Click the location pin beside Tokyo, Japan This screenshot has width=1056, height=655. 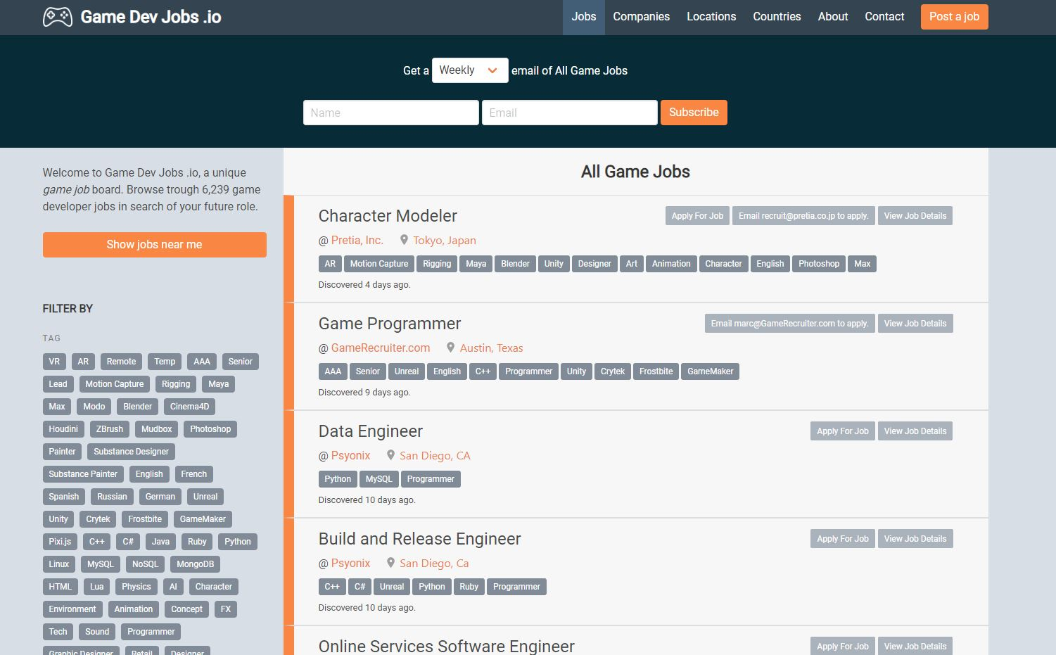pyautogui.click(x=404, y=240)
